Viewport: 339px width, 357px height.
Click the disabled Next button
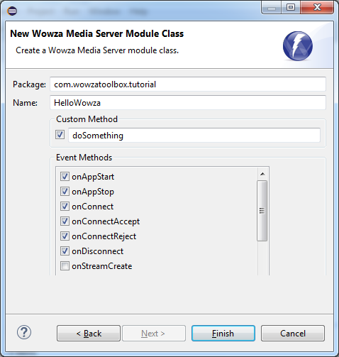point(154,334)
